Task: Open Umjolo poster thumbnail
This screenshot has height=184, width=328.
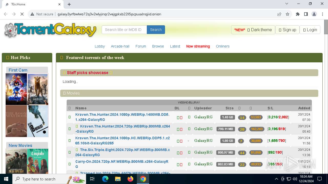Action: tap(38, 162)
